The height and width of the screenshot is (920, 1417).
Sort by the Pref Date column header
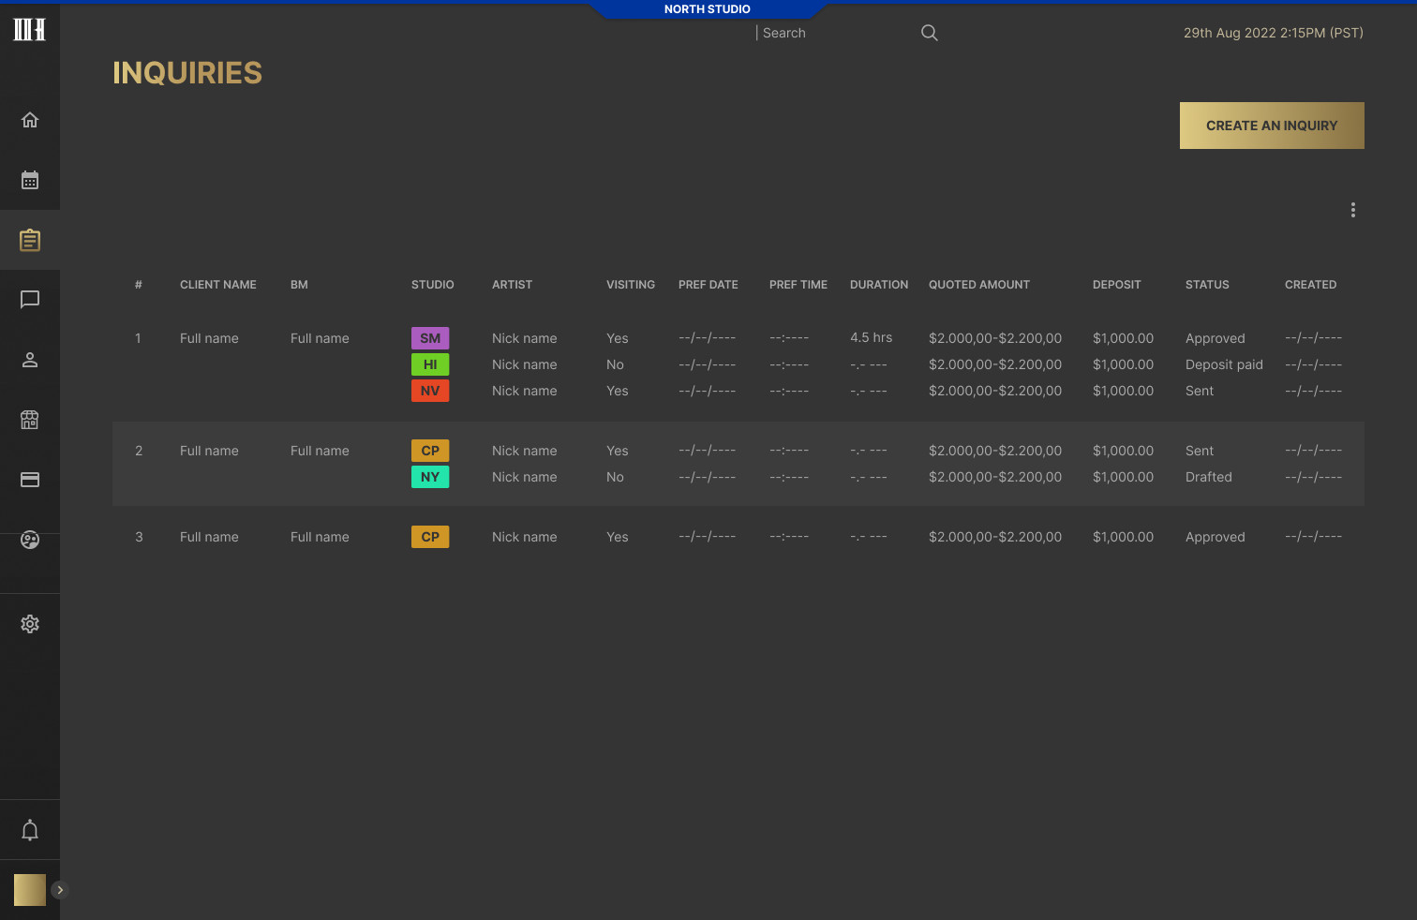(x=708, y=285)
